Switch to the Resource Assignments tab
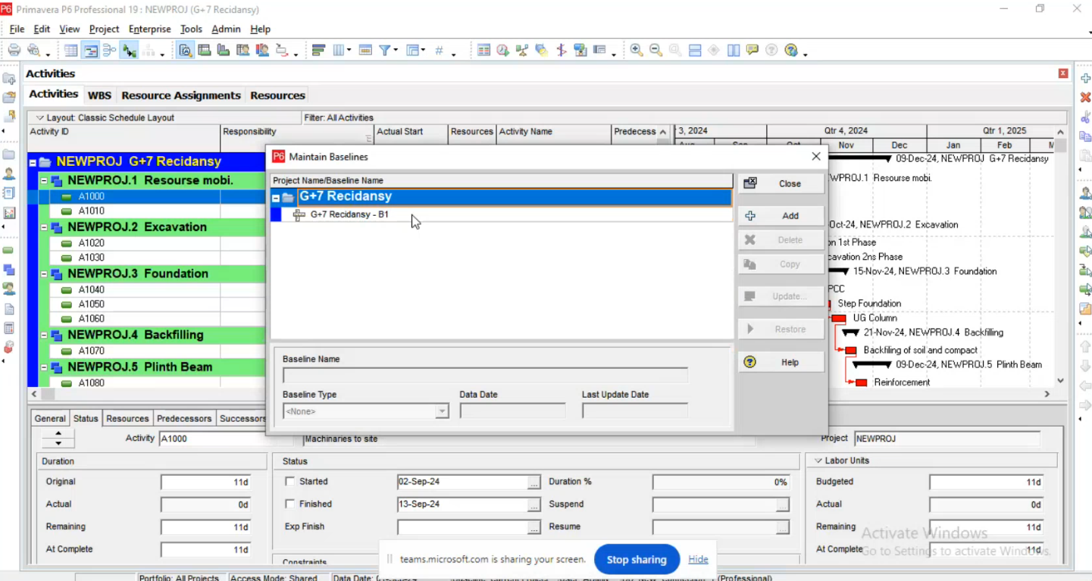This screenshot has height=581, width=1092. tap(181, 95)
